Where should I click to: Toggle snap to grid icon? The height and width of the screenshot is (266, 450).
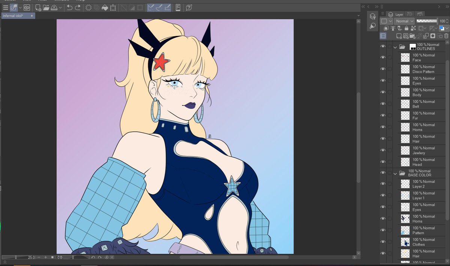167,7
